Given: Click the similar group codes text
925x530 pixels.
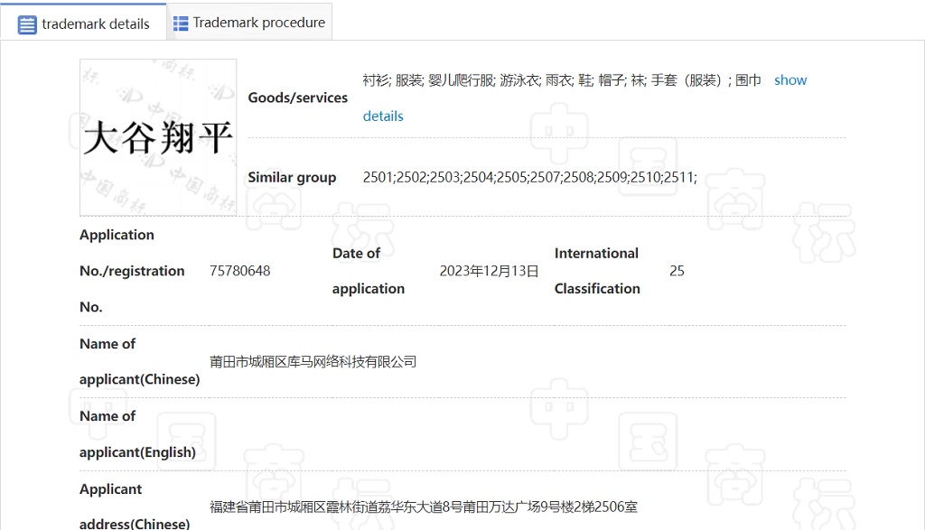Looking at the screenshot, I should (529, 178).
